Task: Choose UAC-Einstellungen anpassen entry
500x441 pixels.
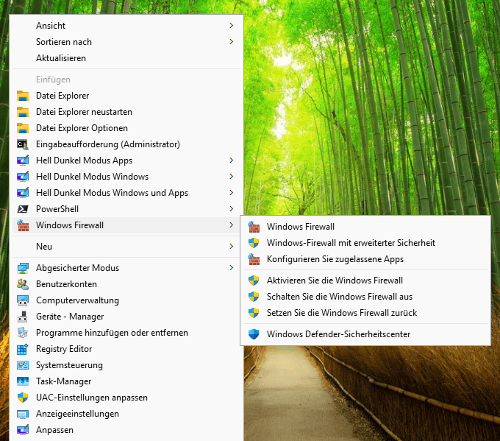Action: 127,398
